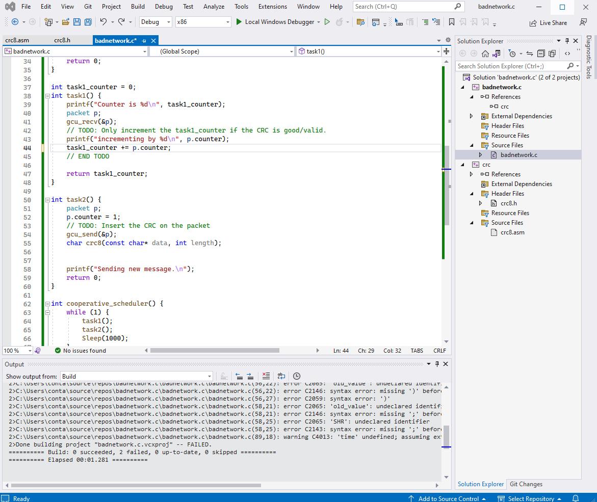Toggle a bookmark using the toolbar icon

452,22
